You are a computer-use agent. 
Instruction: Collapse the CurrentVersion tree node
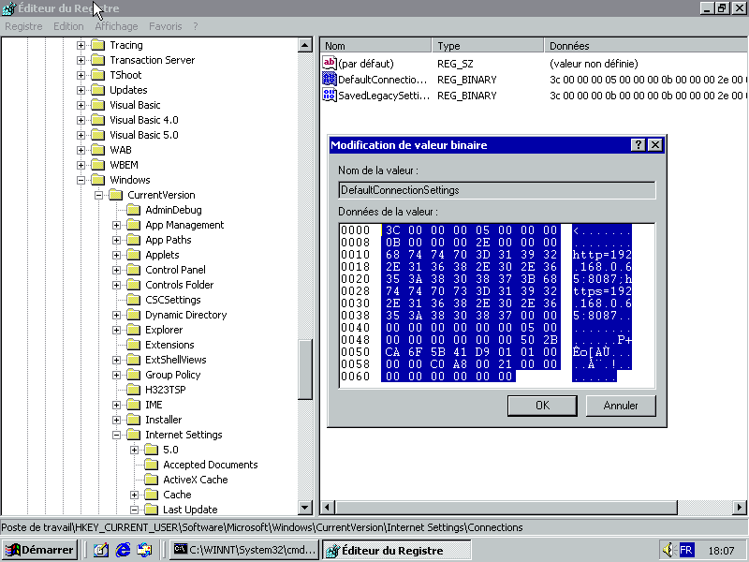tap(98, 195)
